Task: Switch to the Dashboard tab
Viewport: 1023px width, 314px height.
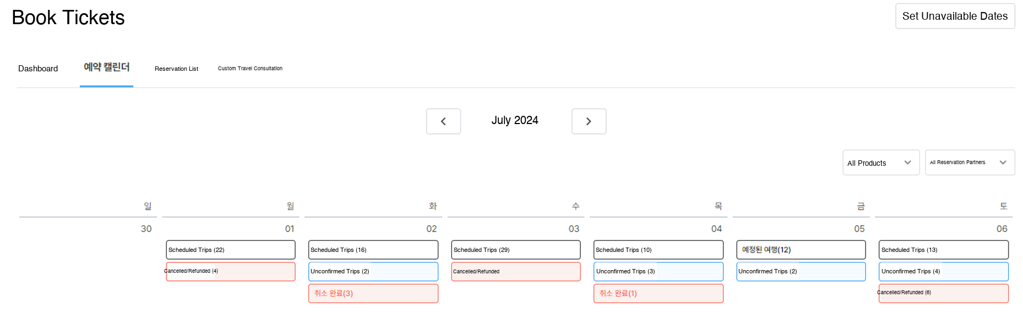Action: click(38, 69)
